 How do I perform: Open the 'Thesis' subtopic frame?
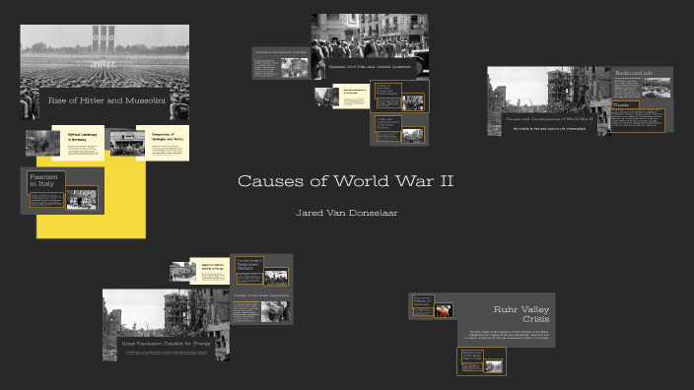pos(638,117)
